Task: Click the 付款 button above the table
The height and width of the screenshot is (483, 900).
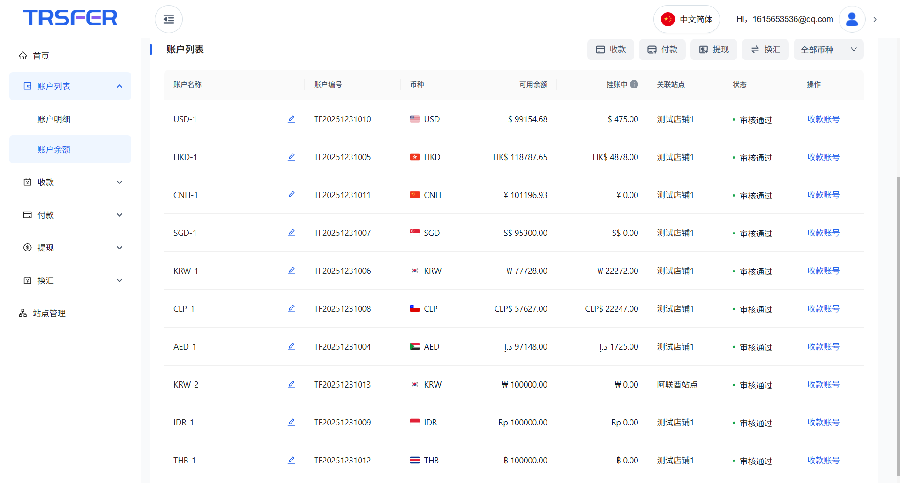Action: pyautogui.click(x=662, y=50)
